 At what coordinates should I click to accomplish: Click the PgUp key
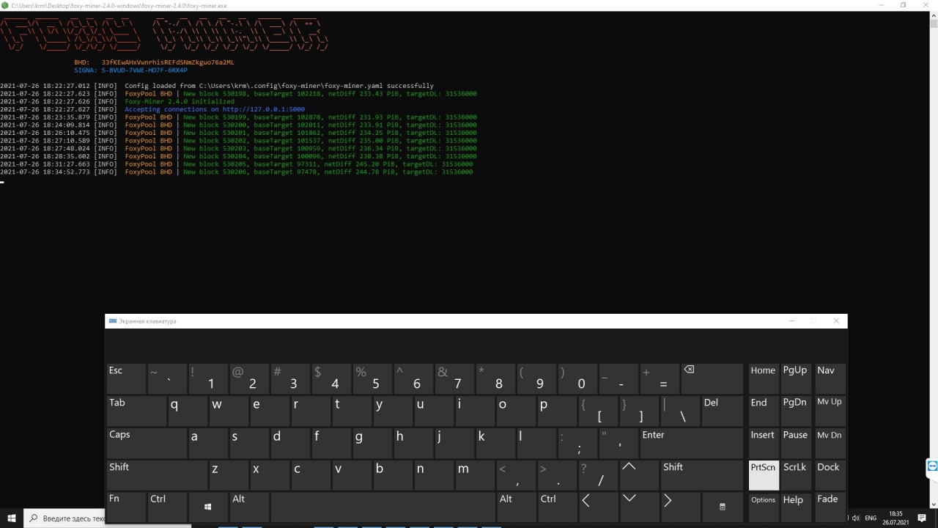pyautogui.click(x=796, y=378)
